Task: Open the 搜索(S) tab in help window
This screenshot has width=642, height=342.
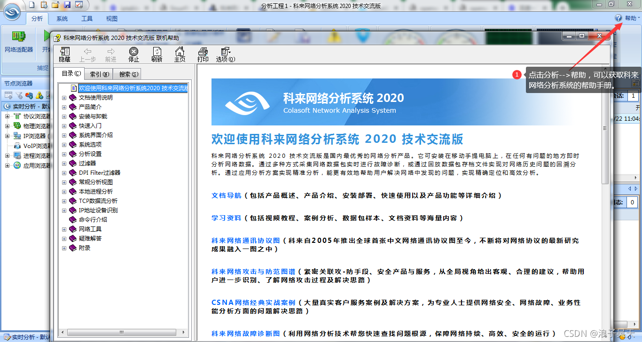Action: coord(128,74)
